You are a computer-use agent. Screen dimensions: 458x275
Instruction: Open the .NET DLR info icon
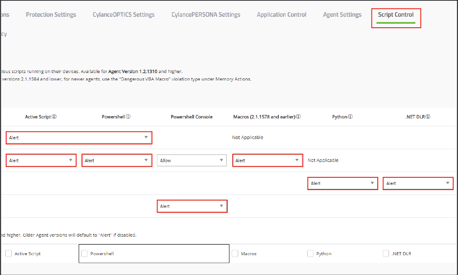[x=428, y=117]
